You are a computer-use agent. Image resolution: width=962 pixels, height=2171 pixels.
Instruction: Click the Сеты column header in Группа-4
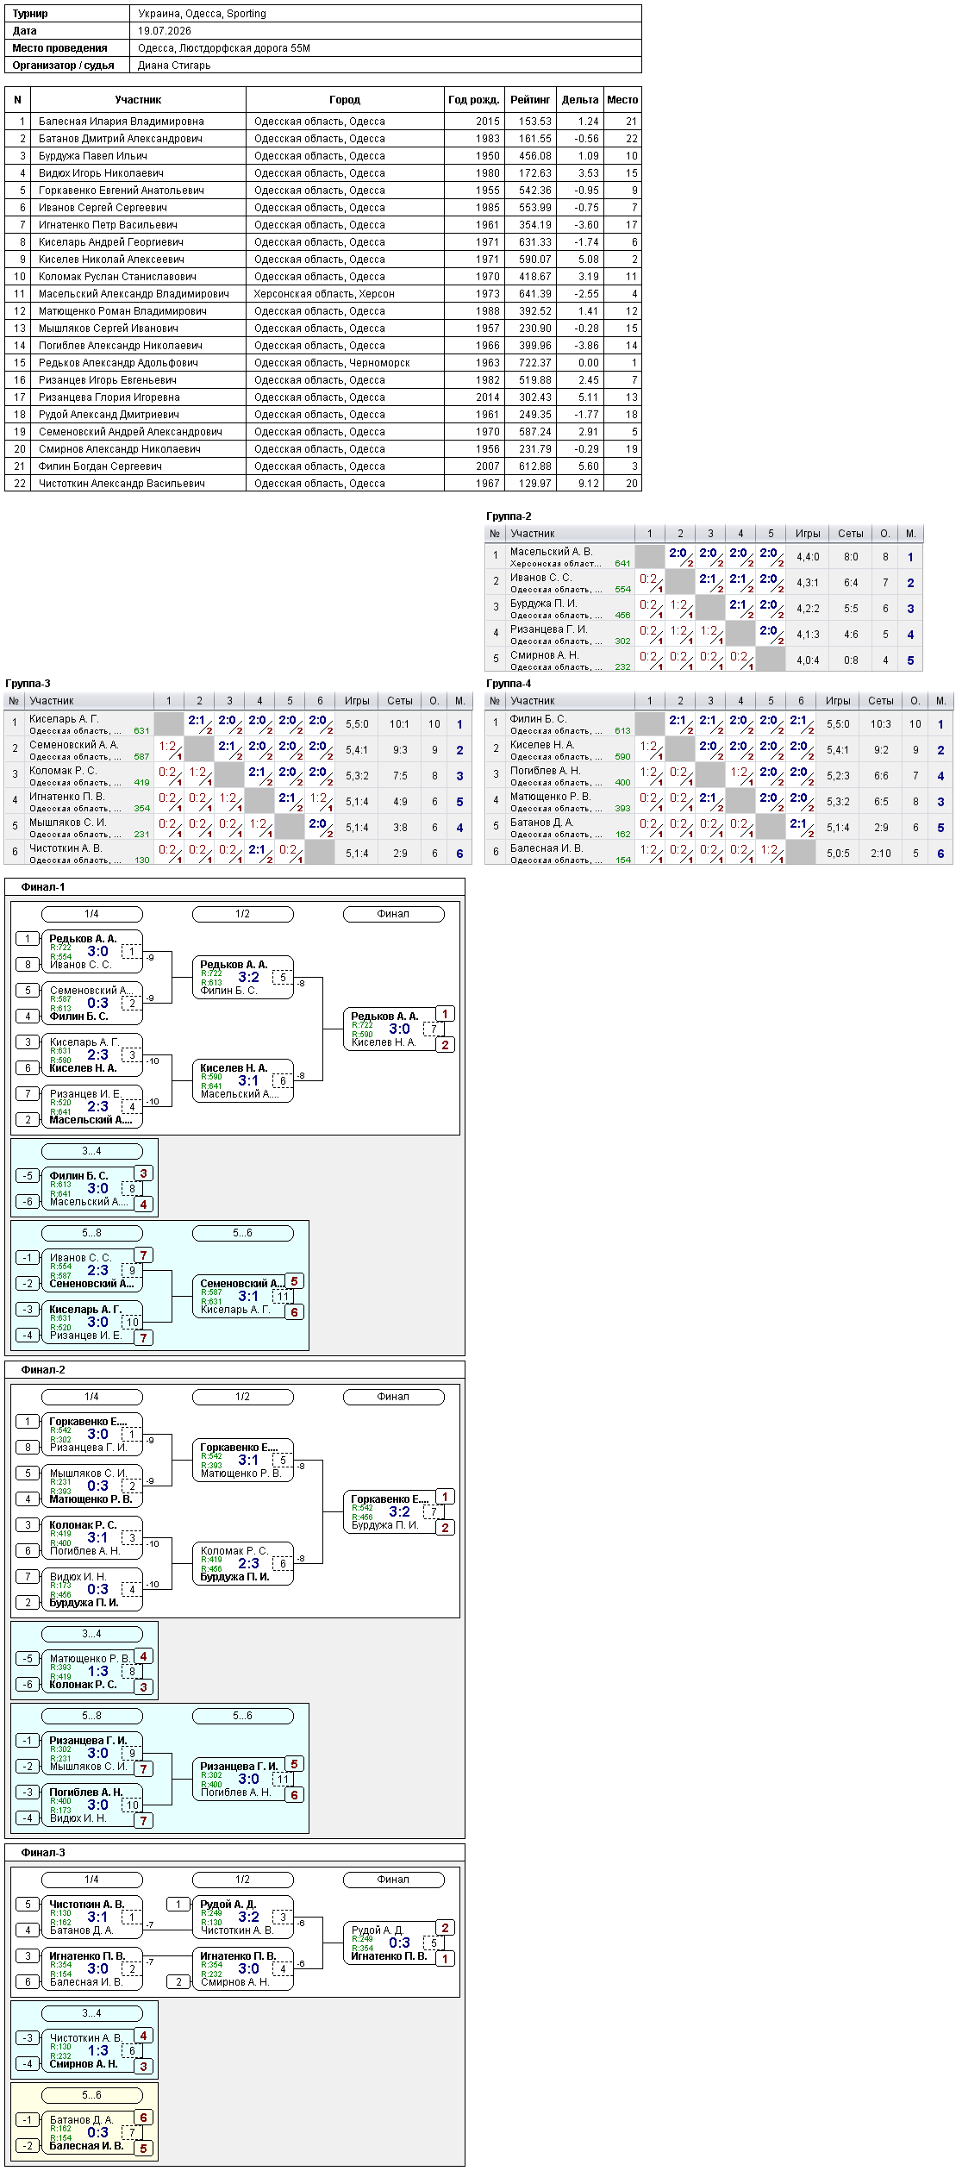coord(881,701)
